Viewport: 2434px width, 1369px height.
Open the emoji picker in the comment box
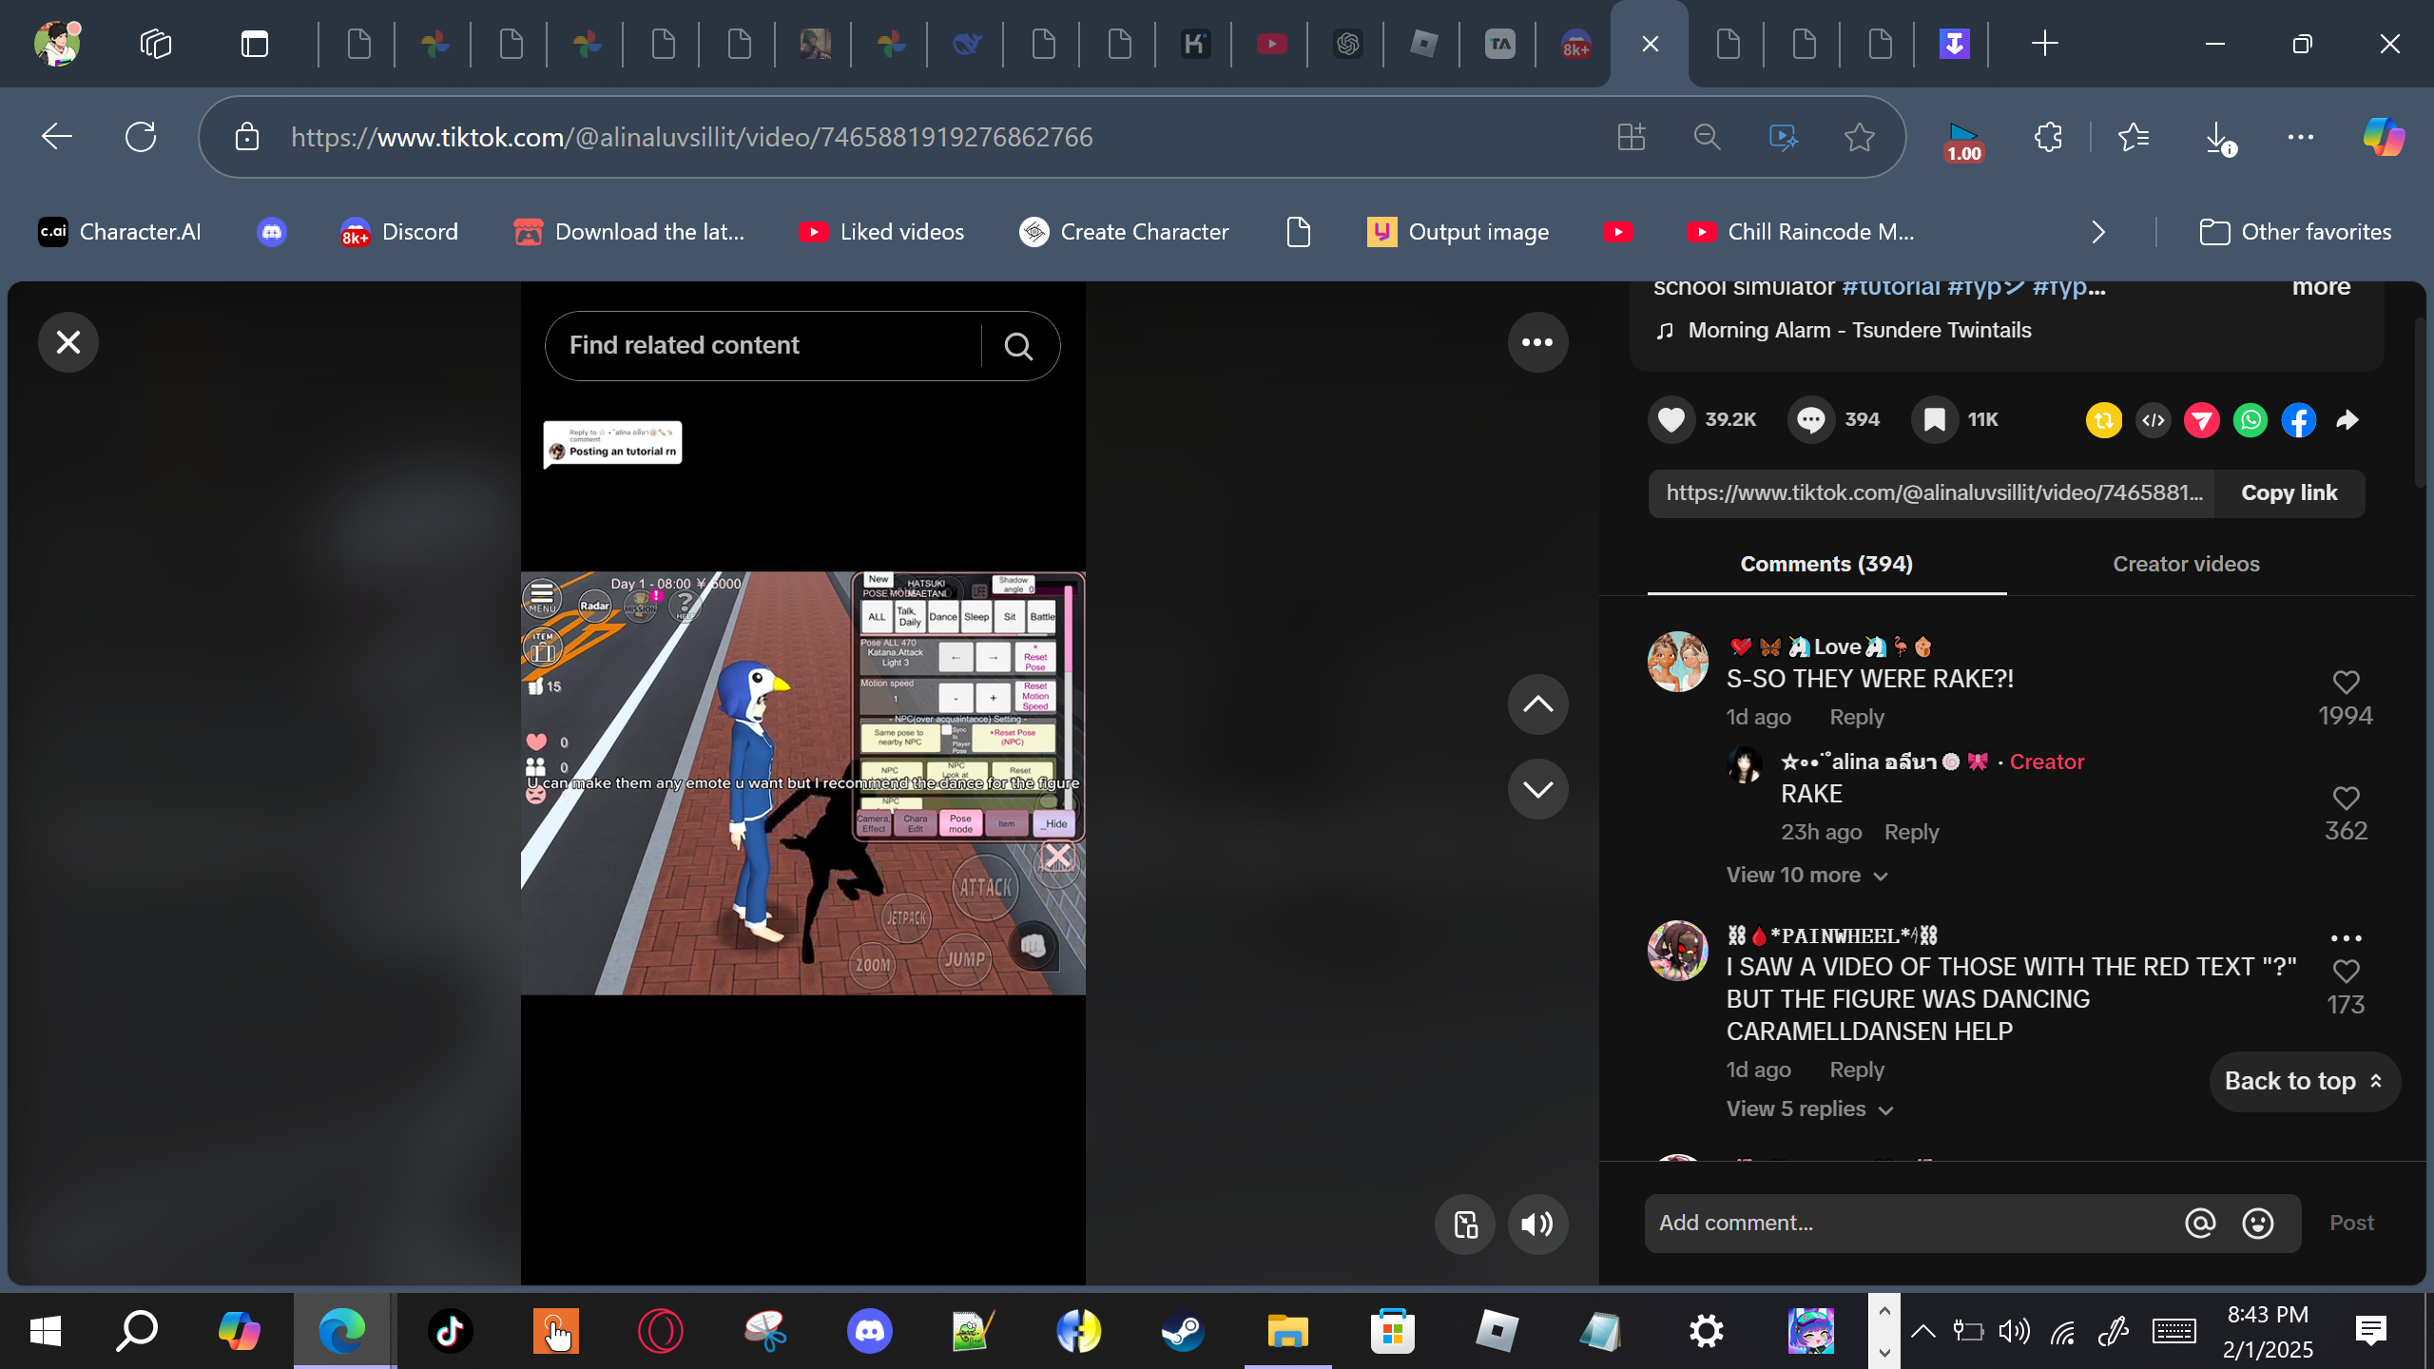pyautogui.click(x=2257, y=1223)
